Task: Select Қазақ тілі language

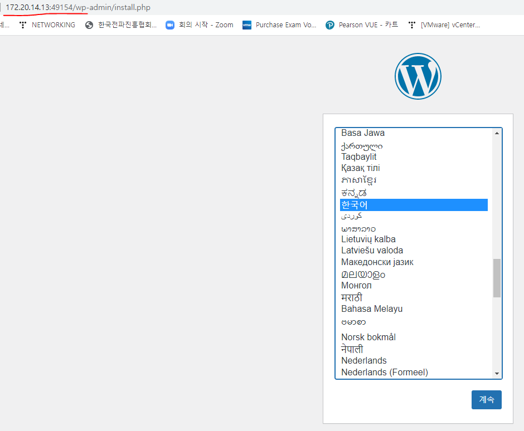Action: [x=414, y=168]
